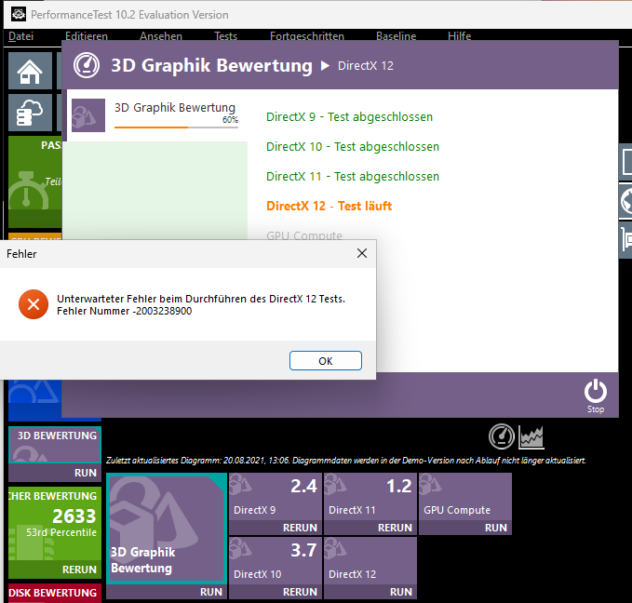Click the 3D Graphik Bewertung progress bar
The width and height of the screenshot is (632, 603).
pos(176,127)
